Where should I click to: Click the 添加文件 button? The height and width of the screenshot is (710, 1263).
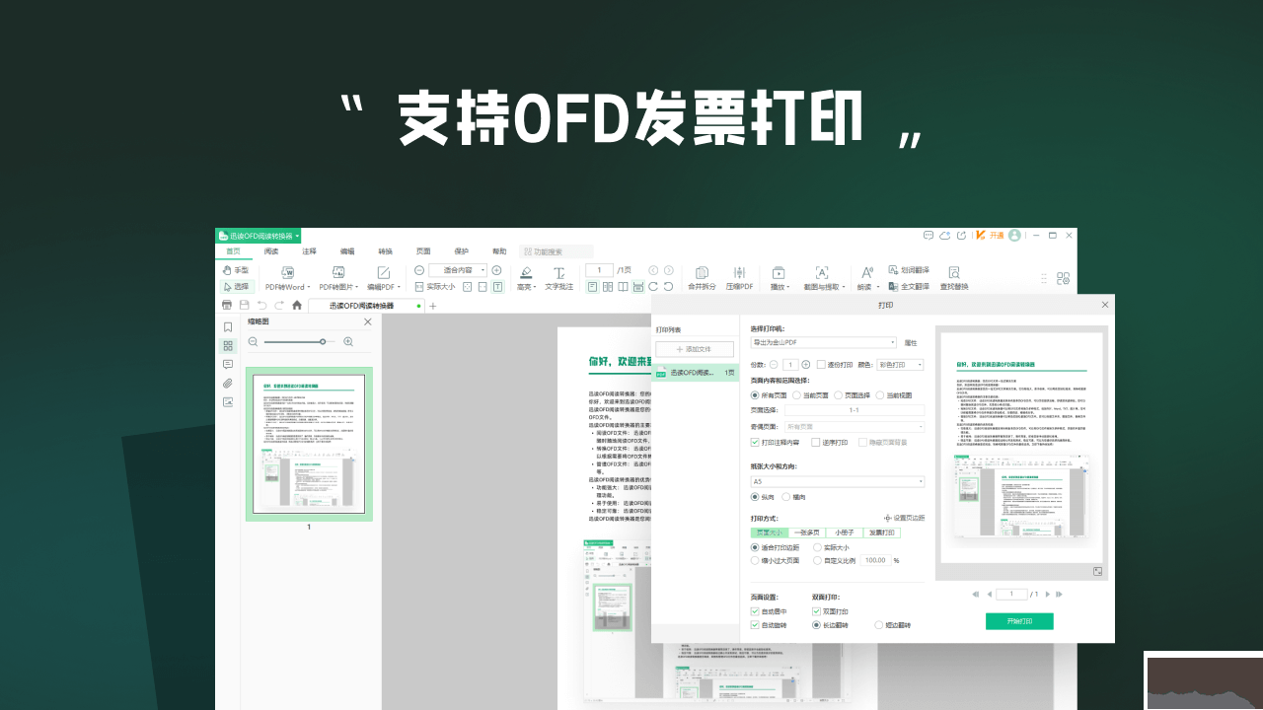695,349
